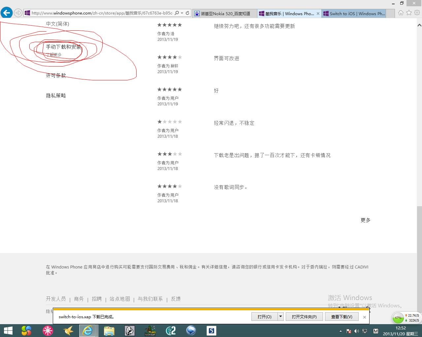The height and width of the screenshot is (337, 422).
Task: Dismiss the download notification bar
Action: pos(364,317)
